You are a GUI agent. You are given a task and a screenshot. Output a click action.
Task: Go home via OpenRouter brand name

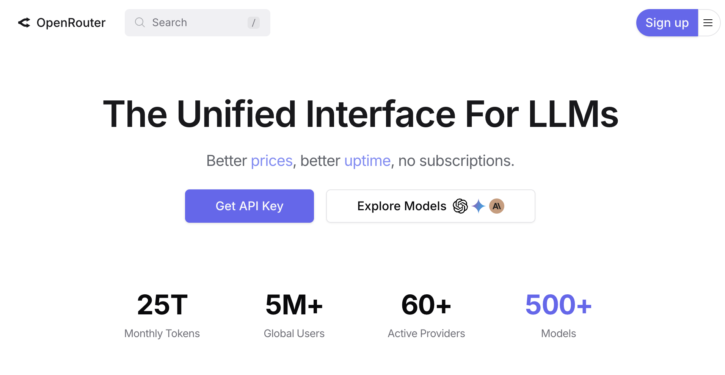71,23
